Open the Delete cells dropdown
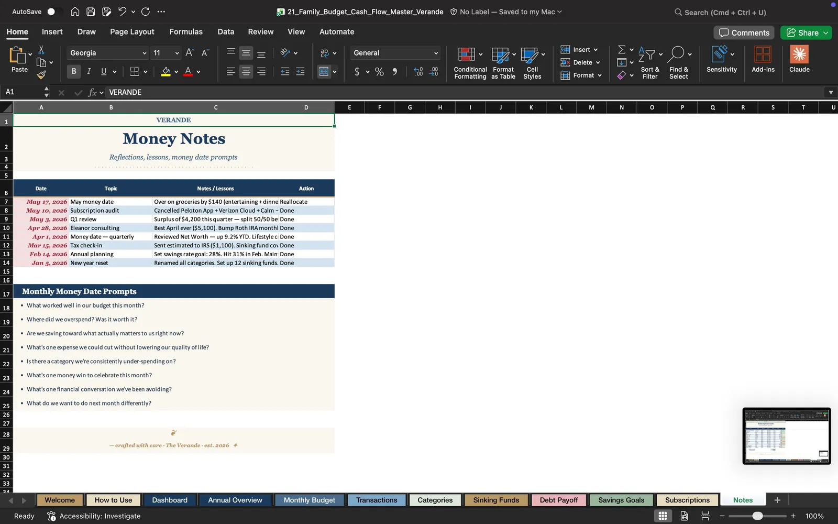 pyautogui.click(x=598, y=62)
